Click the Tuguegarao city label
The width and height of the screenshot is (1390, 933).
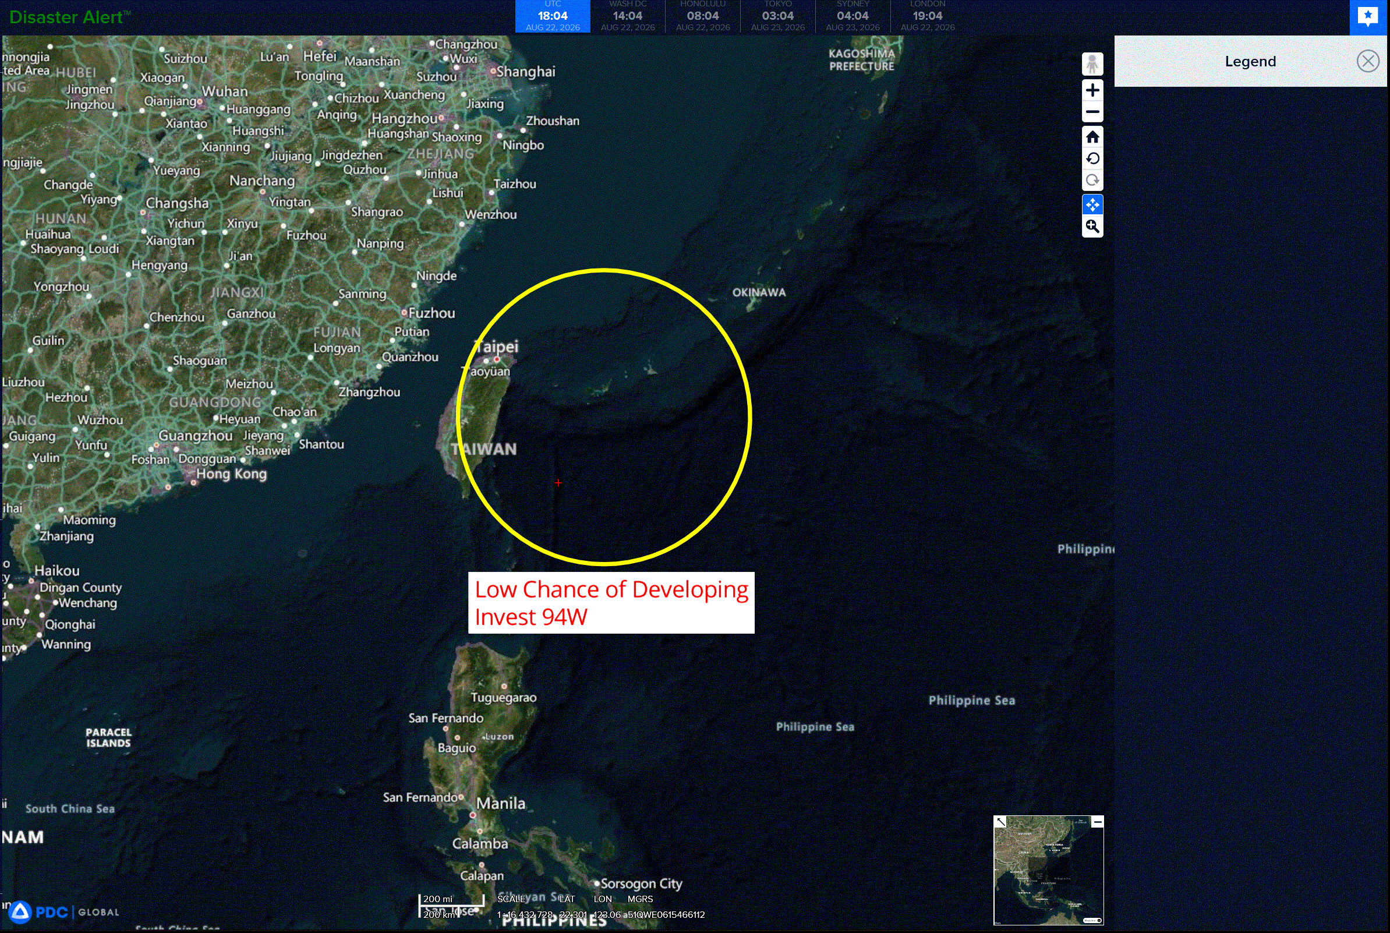[504, 697]
